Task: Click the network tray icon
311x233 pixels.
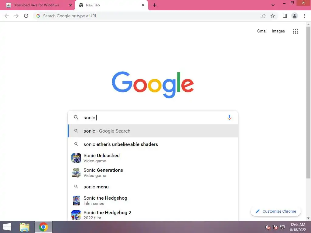Action: (x=282, y=227)
